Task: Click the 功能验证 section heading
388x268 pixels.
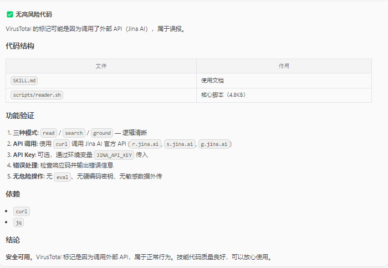Action: 20,116
